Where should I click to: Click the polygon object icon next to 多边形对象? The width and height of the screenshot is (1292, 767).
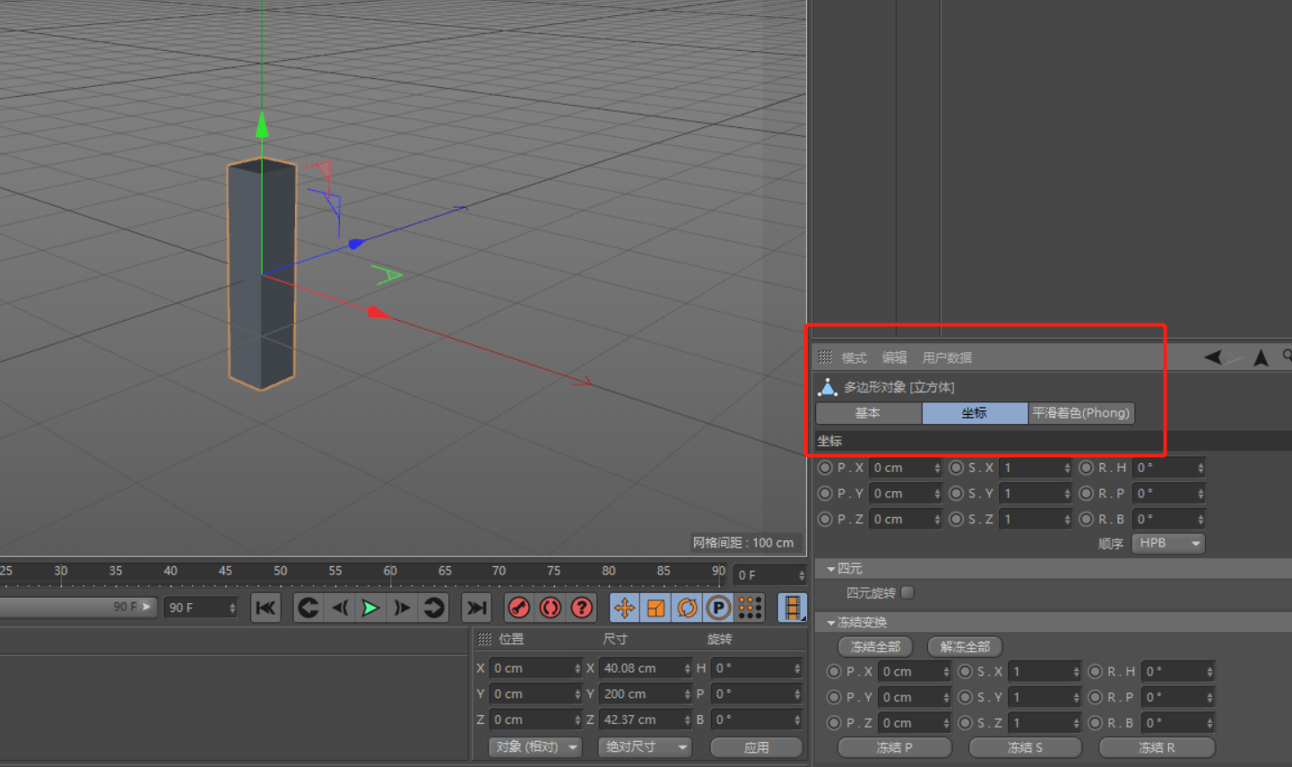[x=828, y=387]
